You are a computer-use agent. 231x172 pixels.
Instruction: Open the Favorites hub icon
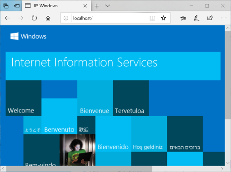(183, 18)
